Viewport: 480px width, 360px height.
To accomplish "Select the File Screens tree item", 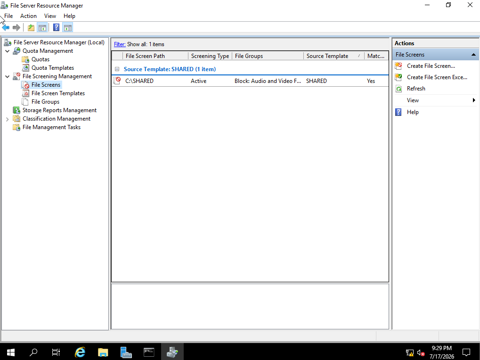I will point(46,85).
